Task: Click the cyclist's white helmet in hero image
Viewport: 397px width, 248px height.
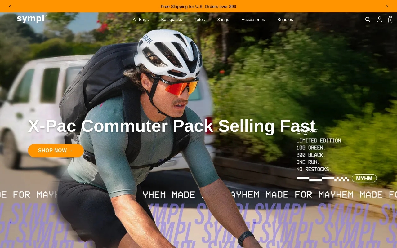Action: tap(170, 53)
